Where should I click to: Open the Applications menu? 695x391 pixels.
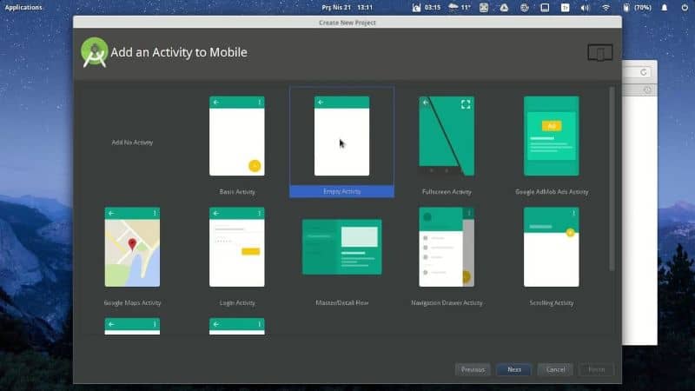[23, 8]
